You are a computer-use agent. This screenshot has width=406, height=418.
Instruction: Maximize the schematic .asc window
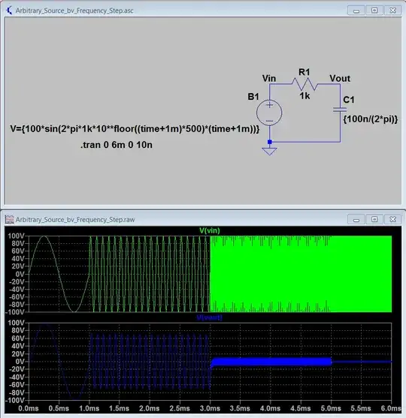pyautogui.click(x=374, y=11)
